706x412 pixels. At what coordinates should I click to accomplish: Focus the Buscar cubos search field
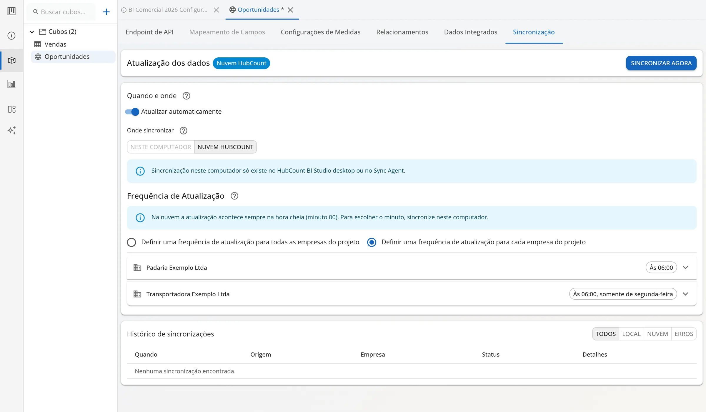pyautogui.click(x=62, y=12)
